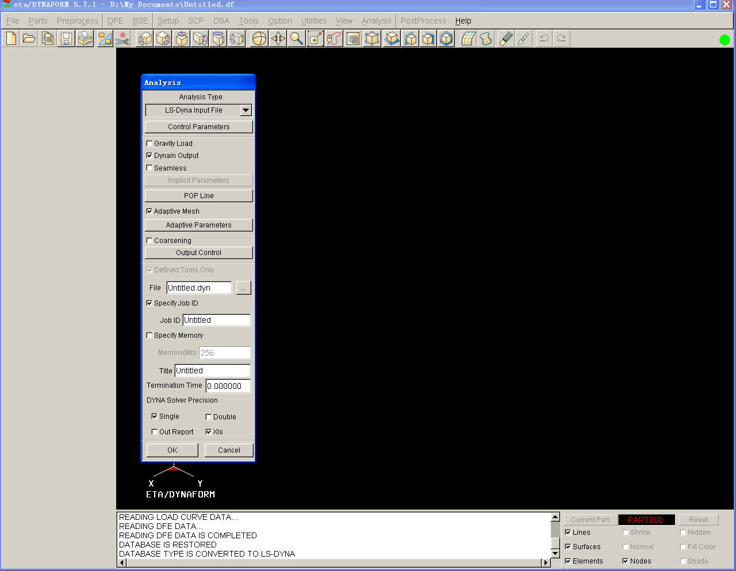
Task: Enable the Gravity Load checkbox
Action: pos(149,144)
